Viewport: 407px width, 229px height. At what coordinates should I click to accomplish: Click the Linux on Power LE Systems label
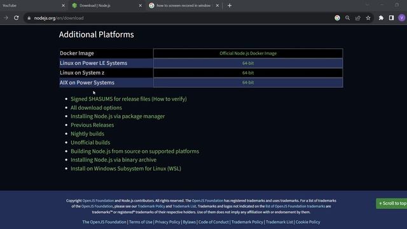click(x=93, y=63)
